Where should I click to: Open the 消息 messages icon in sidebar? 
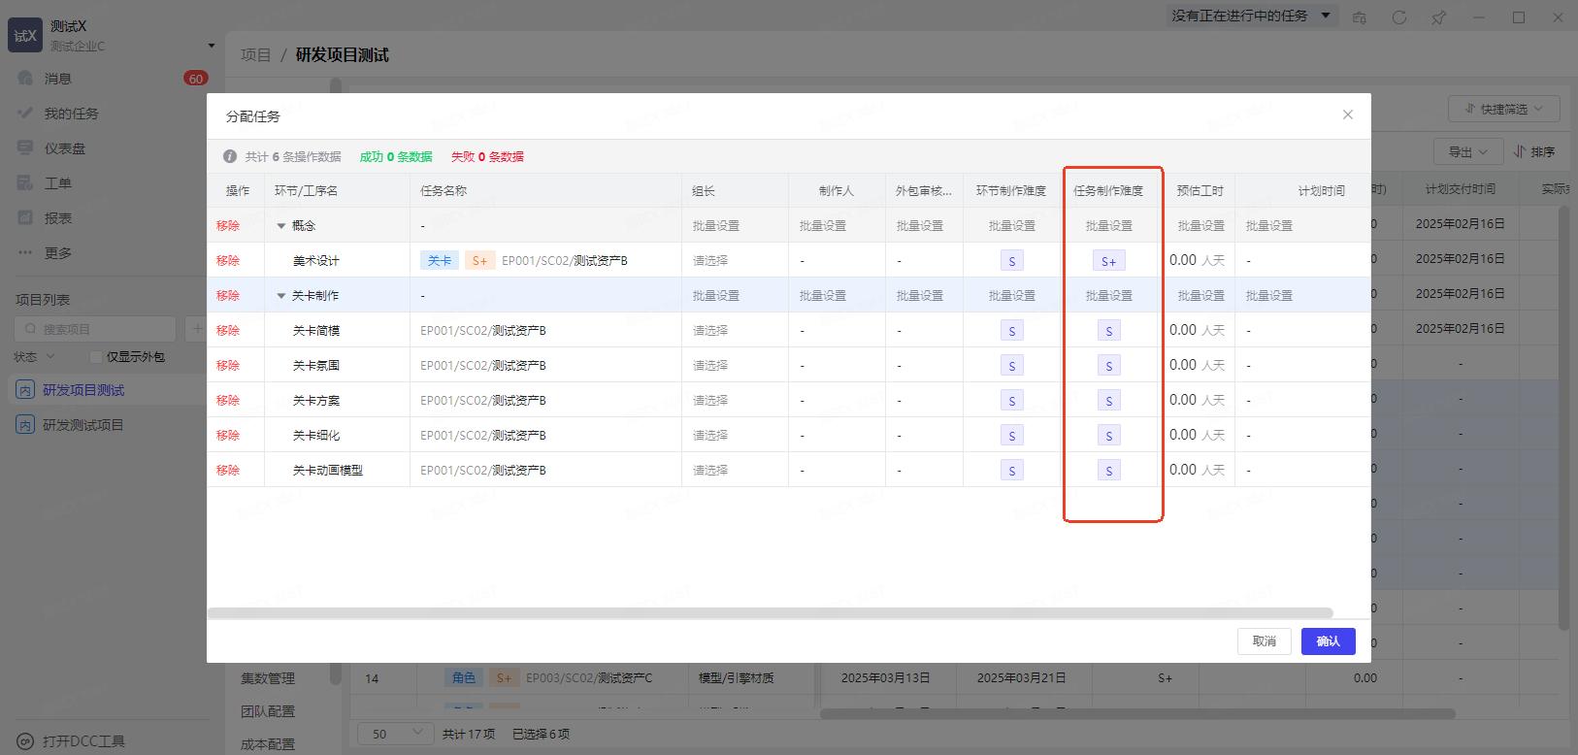(26, 79)
